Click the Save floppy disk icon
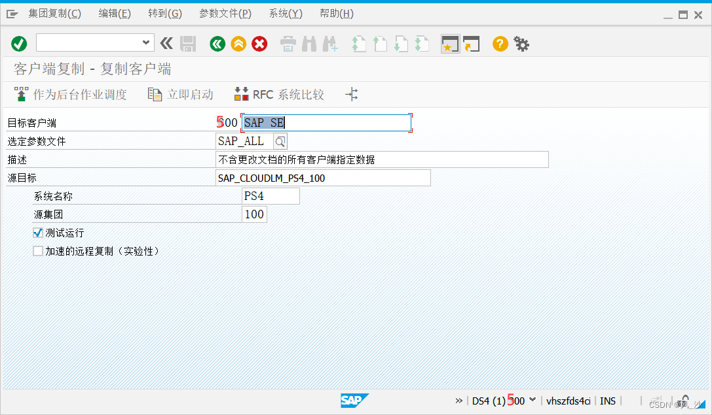The image size is (712, 415). point(188,44)
